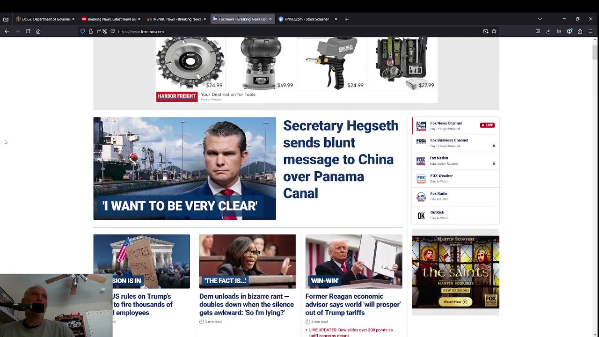Click the FOX Weather logo icon
The image size is (599, 337).
421,179
